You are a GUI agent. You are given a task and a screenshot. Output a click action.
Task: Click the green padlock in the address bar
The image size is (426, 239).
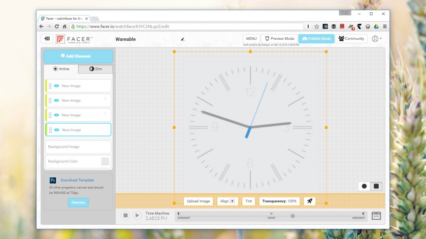point(73,27)
